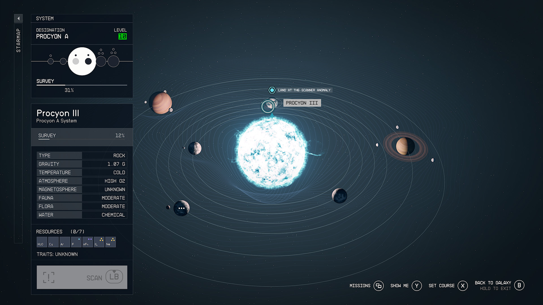Select the Ne neon resource tile
Screen dimensions: 543x305
(x=111, y=242)
